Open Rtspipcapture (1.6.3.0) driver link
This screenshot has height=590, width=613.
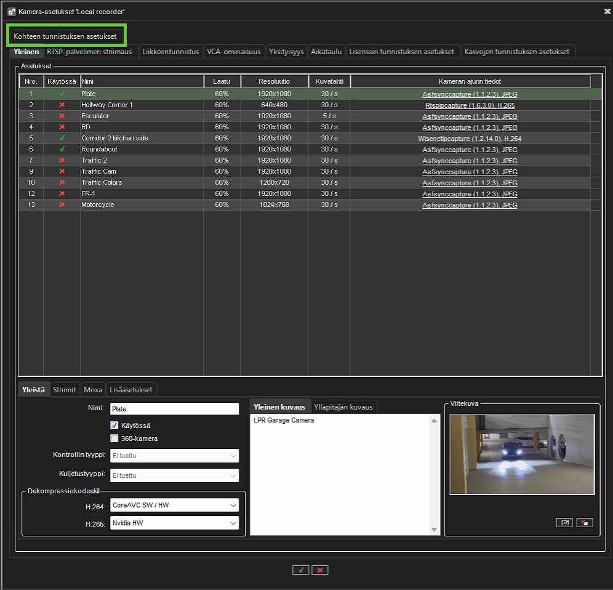pos(470,105)
